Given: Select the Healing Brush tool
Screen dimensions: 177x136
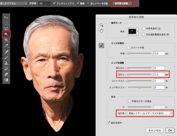Looking at the screenshot, I should point(6,52).
